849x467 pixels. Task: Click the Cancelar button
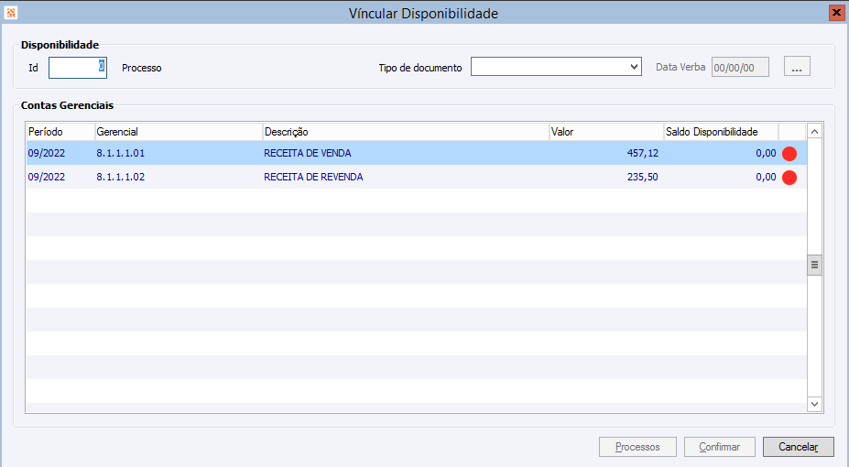(799, 447)
